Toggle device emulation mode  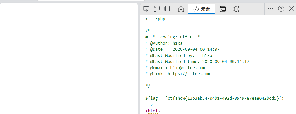click(157, 9)
